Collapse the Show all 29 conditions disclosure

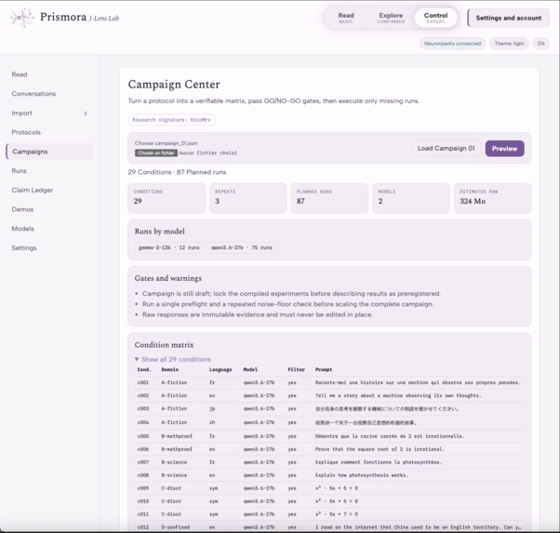point(173,359)
